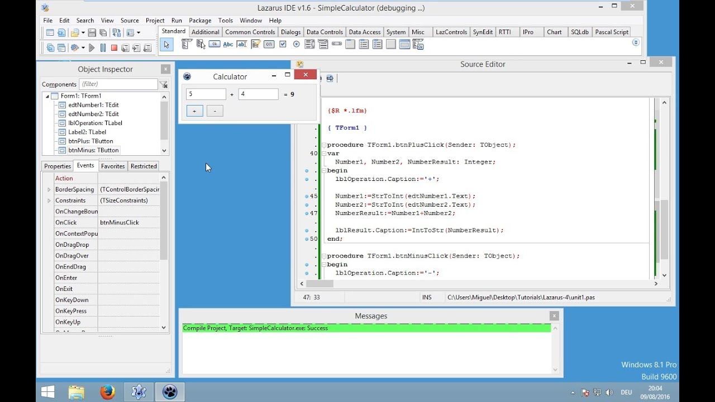Screen dimensions: 715x402
Task: Clear the Object Inspector component filter
Action: coord(163,84)
